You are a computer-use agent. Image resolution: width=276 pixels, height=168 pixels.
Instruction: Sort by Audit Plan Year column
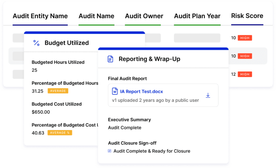197,16
